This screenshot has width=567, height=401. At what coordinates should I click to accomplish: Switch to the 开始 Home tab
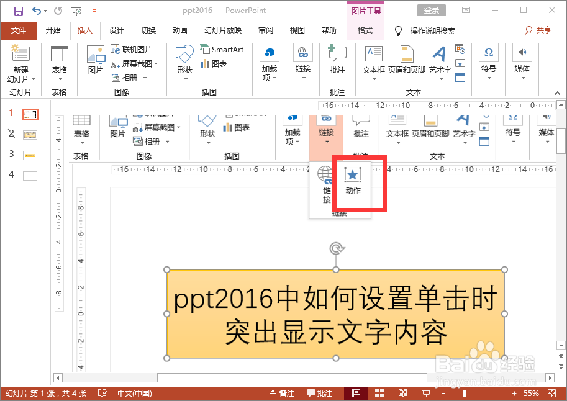(x=53, y=30)
